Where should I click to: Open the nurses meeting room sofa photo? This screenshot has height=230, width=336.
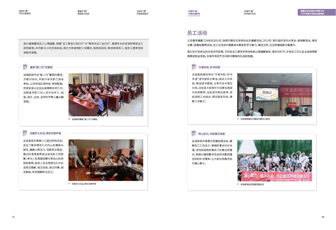coord(106,160)
